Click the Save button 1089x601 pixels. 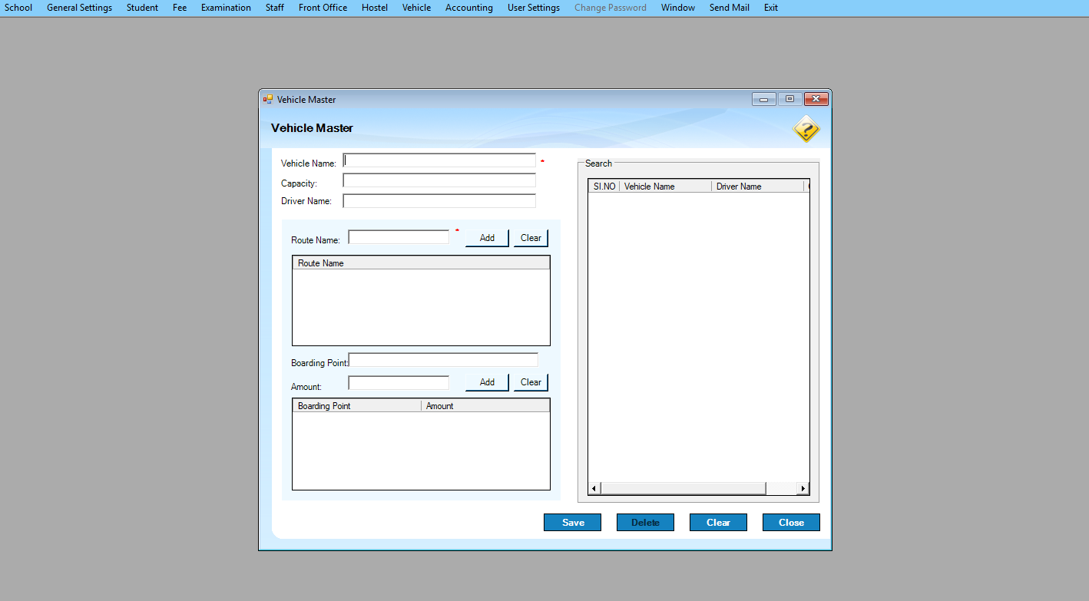pos(572,523)
